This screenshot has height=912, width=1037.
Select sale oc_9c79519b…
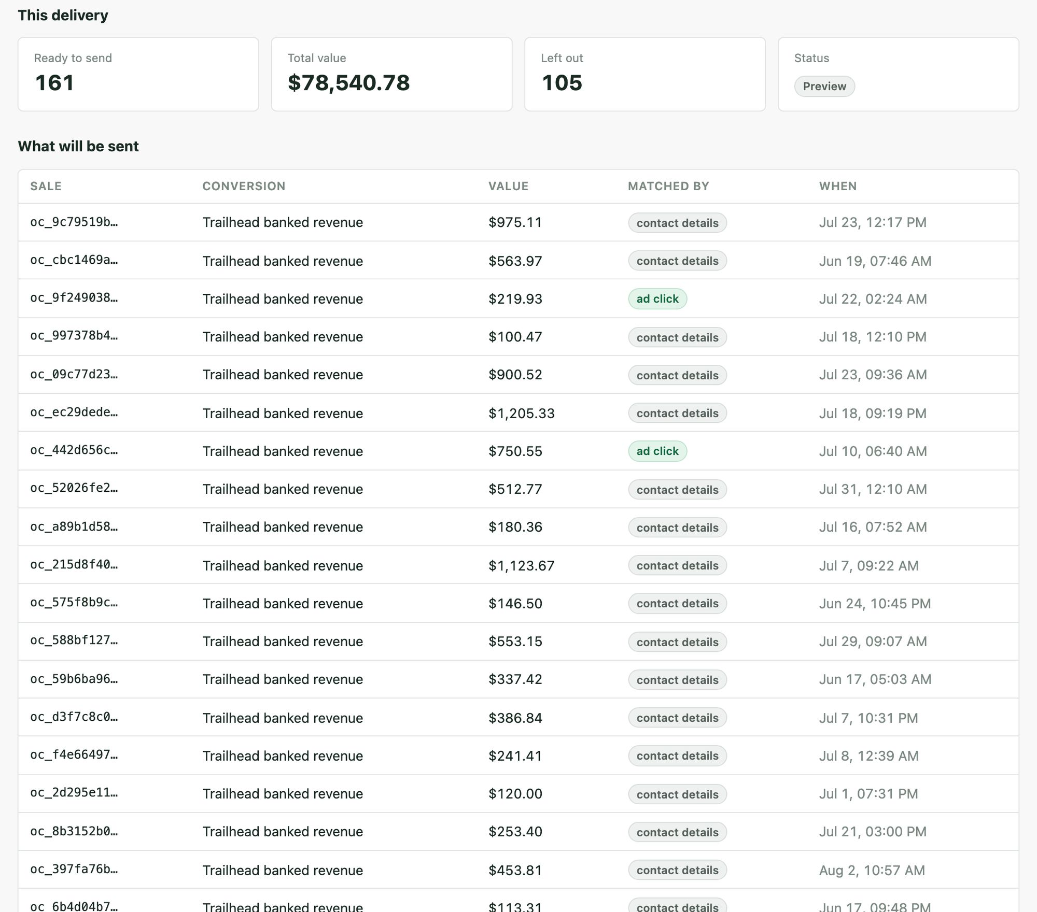[x=74, y=222]
